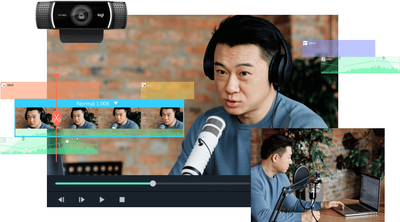This screenshot has width=400, height=222.
Task: Click highest volume keyframe on lower-left audio clip
Action: [x=67, y=141]
